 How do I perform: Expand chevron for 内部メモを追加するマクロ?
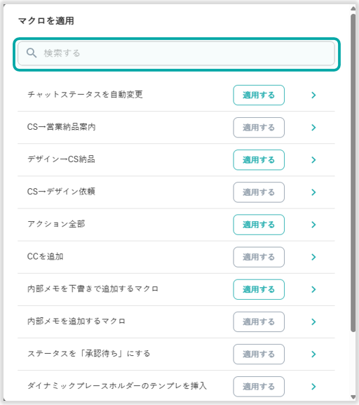pos(313,322)
